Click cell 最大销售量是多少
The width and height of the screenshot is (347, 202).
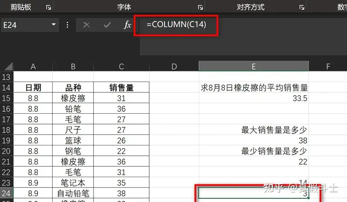click(x=254, y=130)
